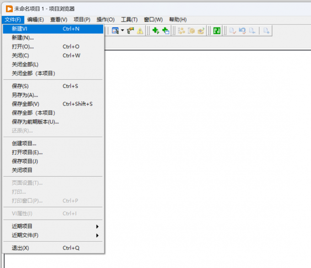Click the blue undo checkout icon
This screenshot has width=311, height=268.
242,31
